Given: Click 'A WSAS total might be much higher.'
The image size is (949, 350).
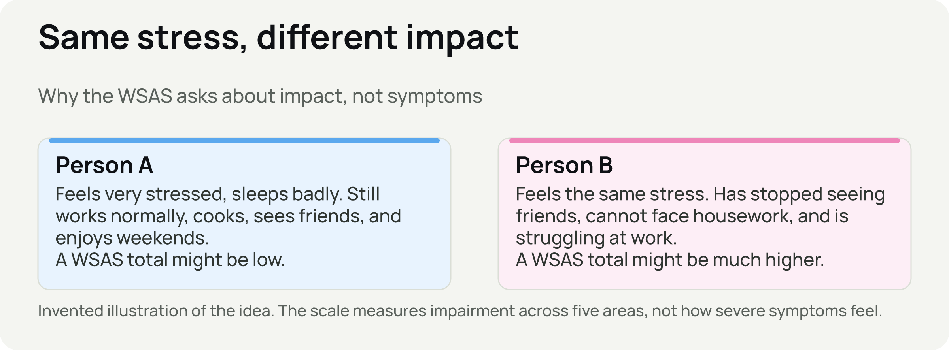Looking at the screenshot, I should [670, 260].
